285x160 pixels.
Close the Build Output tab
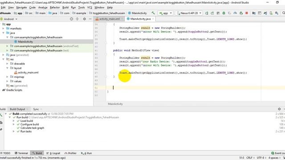coord(28,109)
